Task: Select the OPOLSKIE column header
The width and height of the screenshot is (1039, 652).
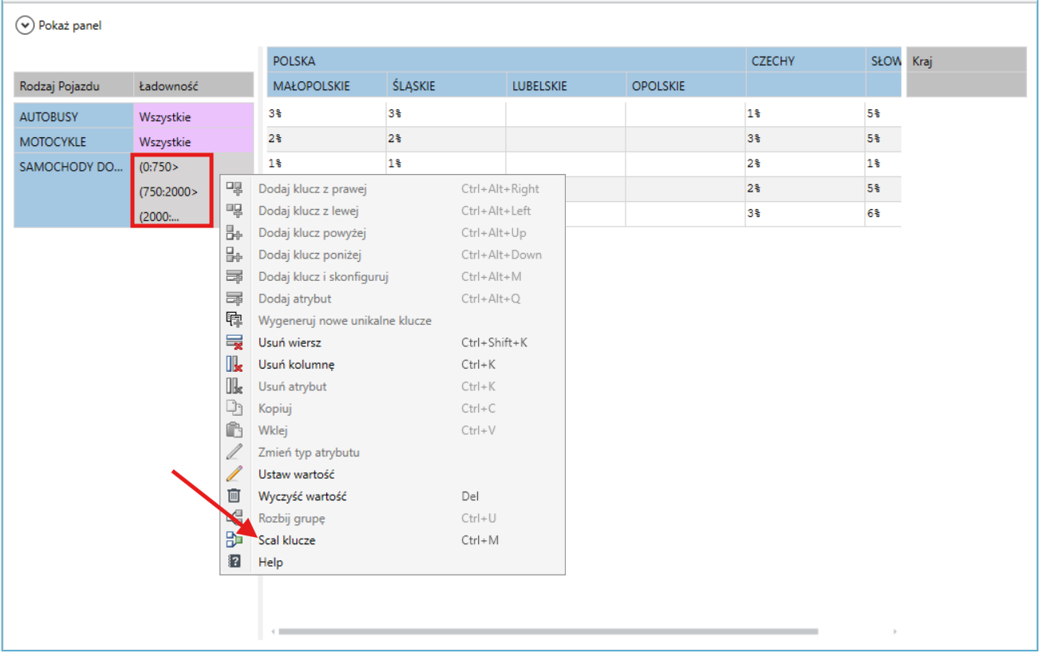Action: pyautogui.click(x=685, y=85)
